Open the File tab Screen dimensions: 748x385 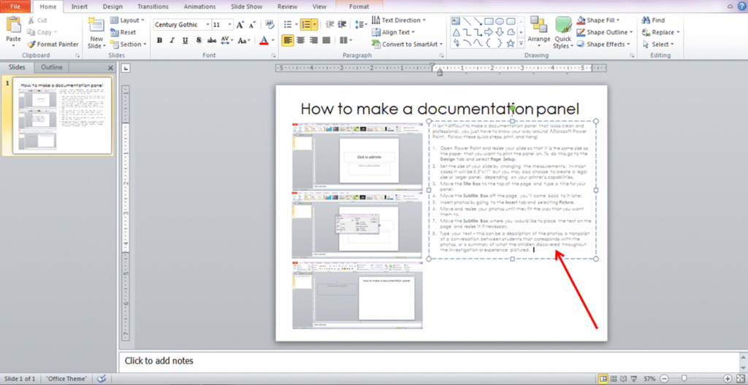click(x=15, y=7)
